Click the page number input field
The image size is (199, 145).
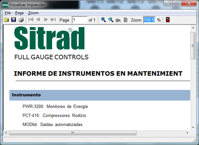80,20
